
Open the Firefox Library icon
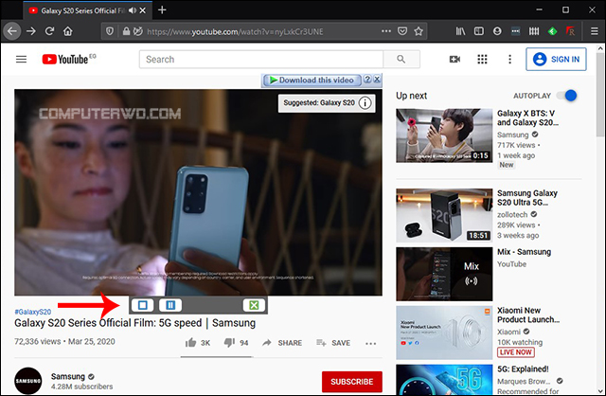(460, 31)
